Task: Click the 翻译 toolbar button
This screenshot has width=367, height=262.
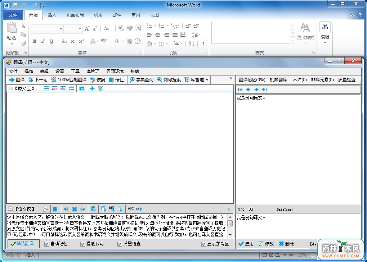Action: click(x=17, y=80)
